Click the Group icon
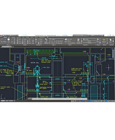Image resolution: width=115 pixels, height=140 pixels. 98,40
